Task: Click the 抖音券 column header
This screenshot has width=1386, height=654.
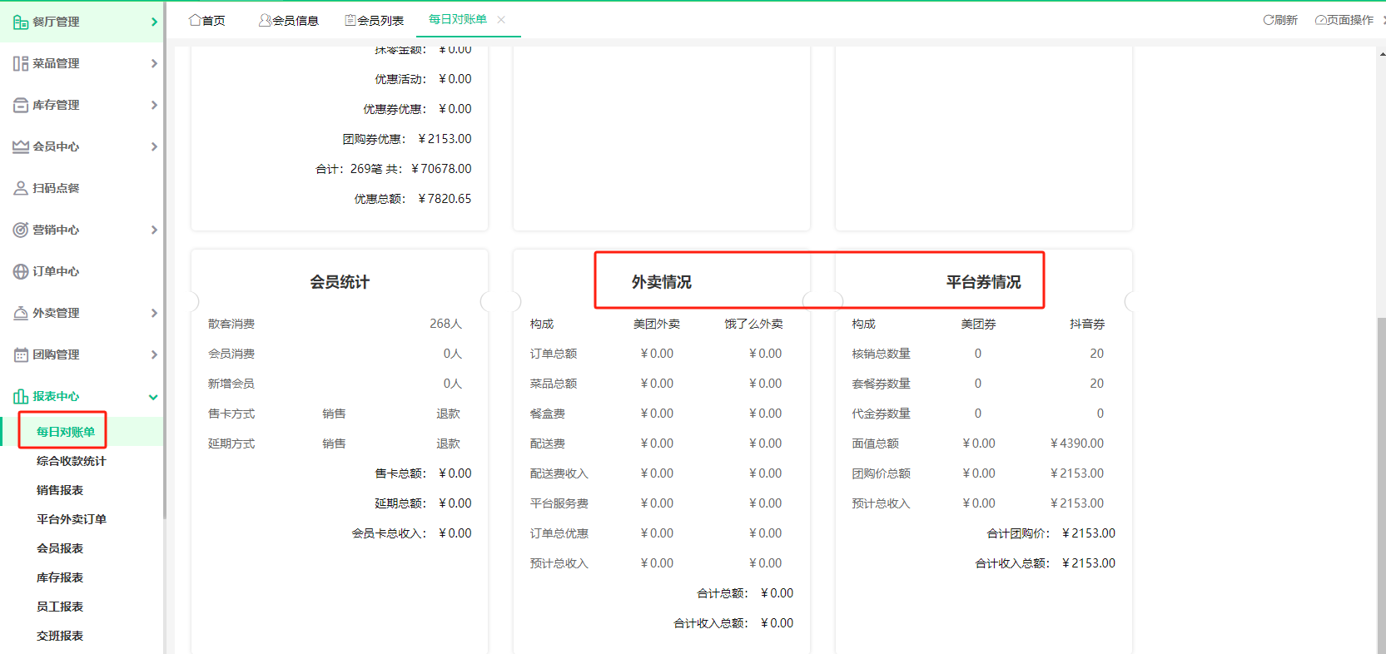Action: point(1087,324)
